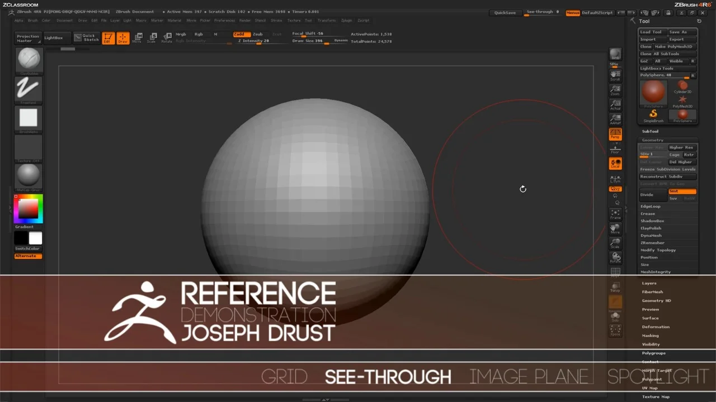The height and width of the screenshot is (402, 716).
Task: Click the Scale view icon on right shelf
Action: 615,243
